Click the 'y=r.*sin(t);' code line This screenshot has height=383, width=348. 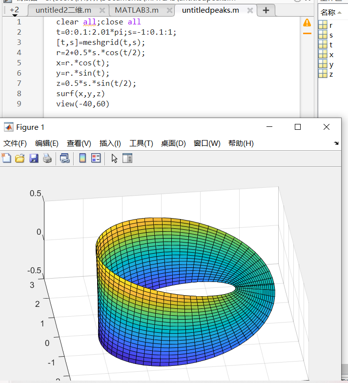click(83, 73)
